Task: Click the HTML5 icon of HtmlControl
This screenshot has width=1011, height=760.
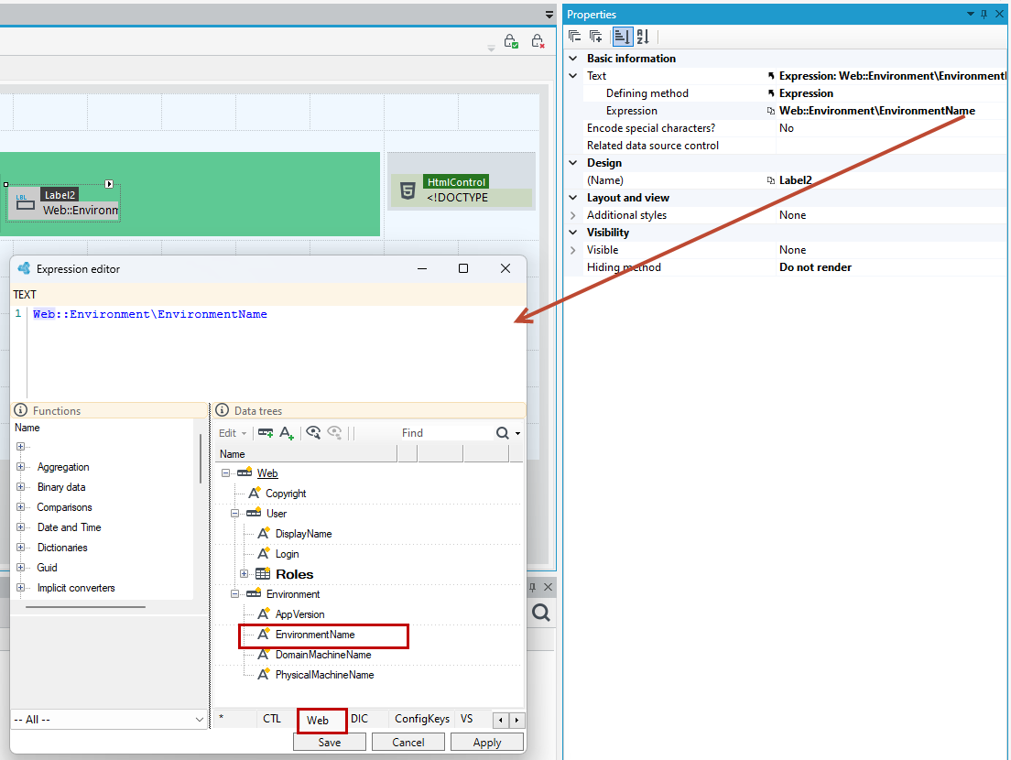Action: (408, 190)
